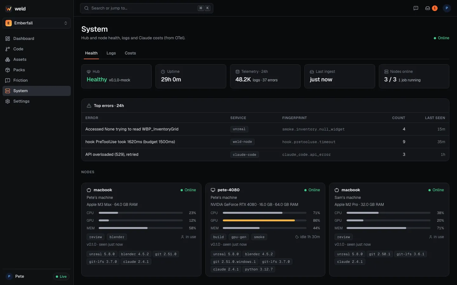Click the weld logo icon
Screen dimensions: 457x285
[9, 9]
